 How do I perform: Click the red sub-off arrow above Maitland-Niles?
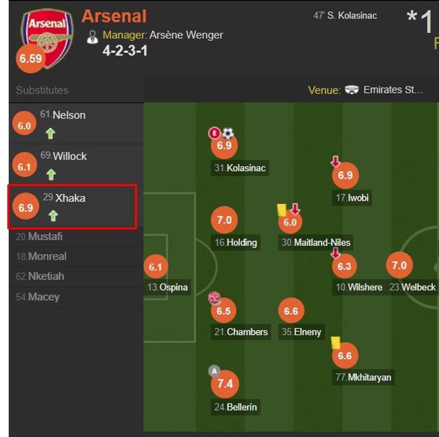pyautogui.click(x=295, y=208)
